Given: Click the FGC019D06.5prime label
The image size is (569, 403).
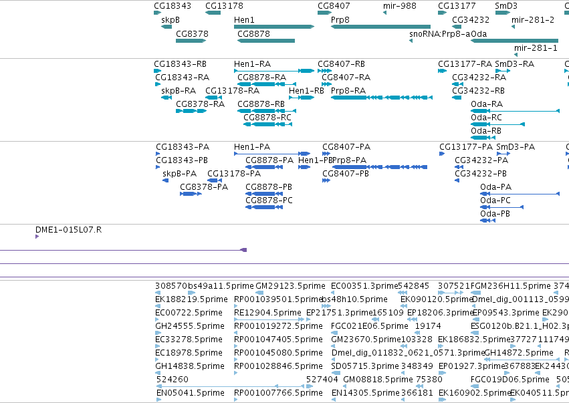Looking at the screenshot, I should [510, 380].
